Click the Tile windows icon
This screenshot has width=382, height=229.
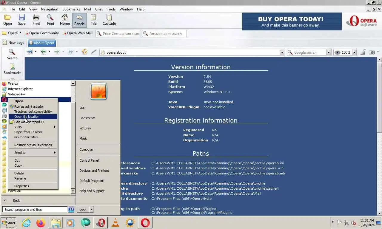click(93, 20)
